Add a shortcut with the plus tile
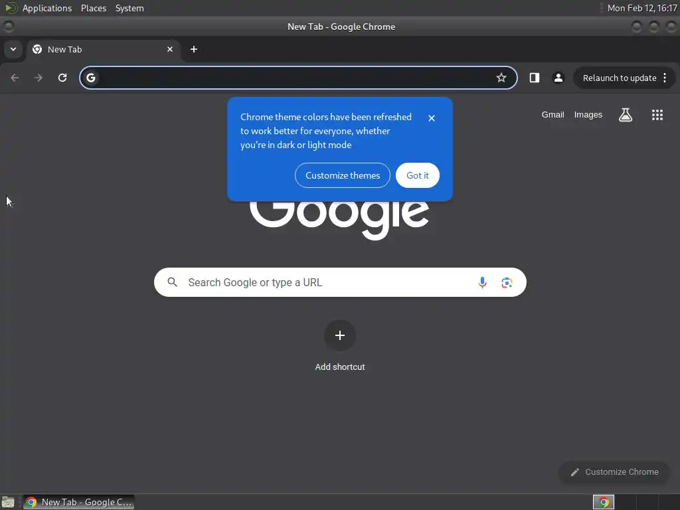The height and width of the screenshot is (510, 680). point(340,335)
